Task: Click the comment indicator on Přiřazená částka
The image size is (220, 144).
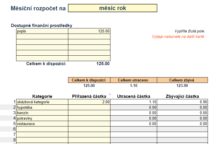Action: click(x=110, y=94)
